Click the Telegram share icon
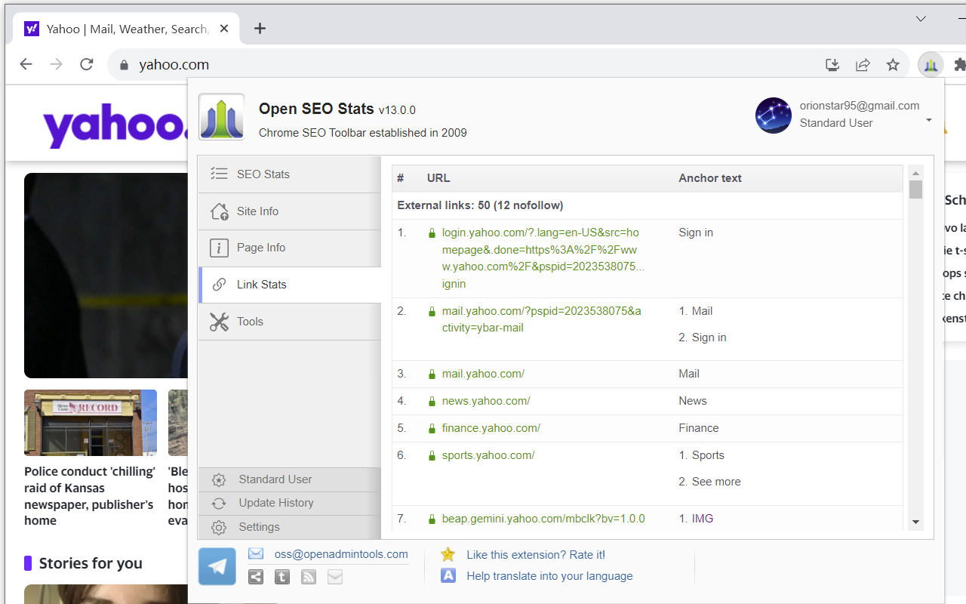The height and width of the screenshot is (604, 966). [x=217, y=565]
